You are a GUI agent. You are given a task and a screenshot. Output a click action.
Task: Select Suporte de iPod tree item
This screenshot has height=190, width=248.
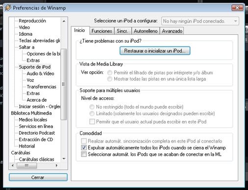coord(35,67)
